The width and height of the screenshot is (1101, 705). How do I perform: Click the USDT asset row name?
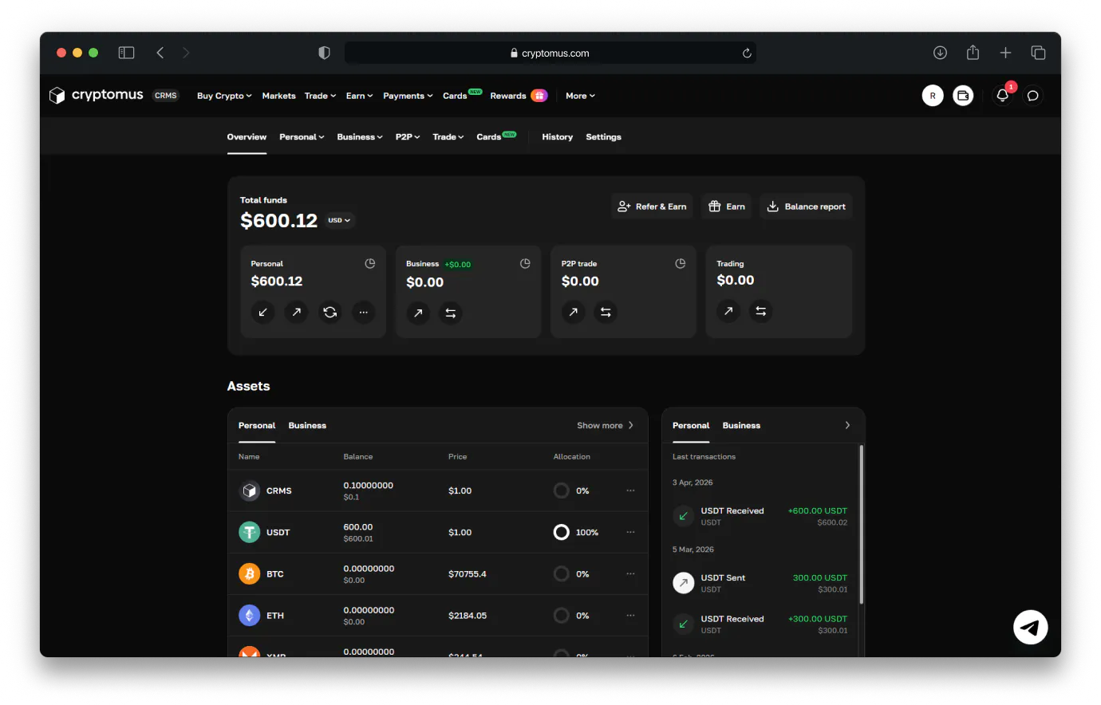click(x=278, y=532)
